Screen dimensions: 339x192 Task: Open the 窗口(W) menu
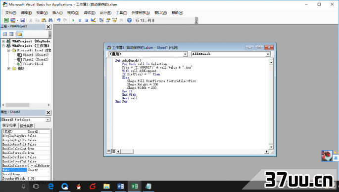(x=161, y=13)
